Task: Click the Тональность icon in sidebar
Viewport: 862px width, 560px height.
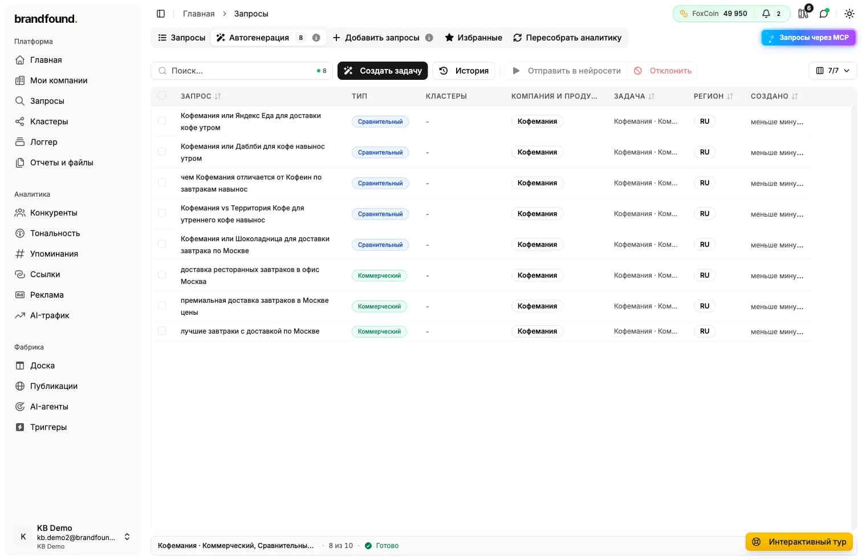Action: tap(20, 233)
